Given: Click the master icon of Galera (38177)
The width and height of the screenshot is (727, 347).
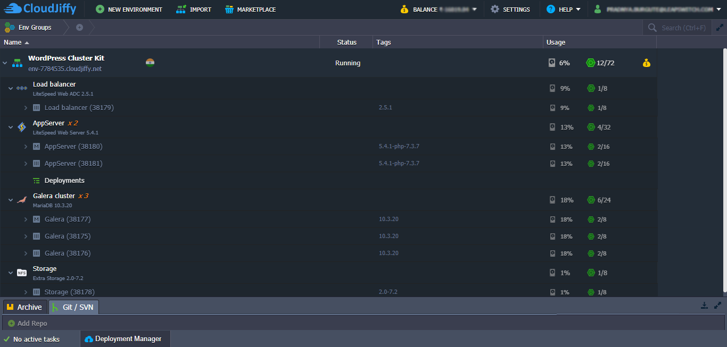Looking at the screenshot, I should coord(36,219).
